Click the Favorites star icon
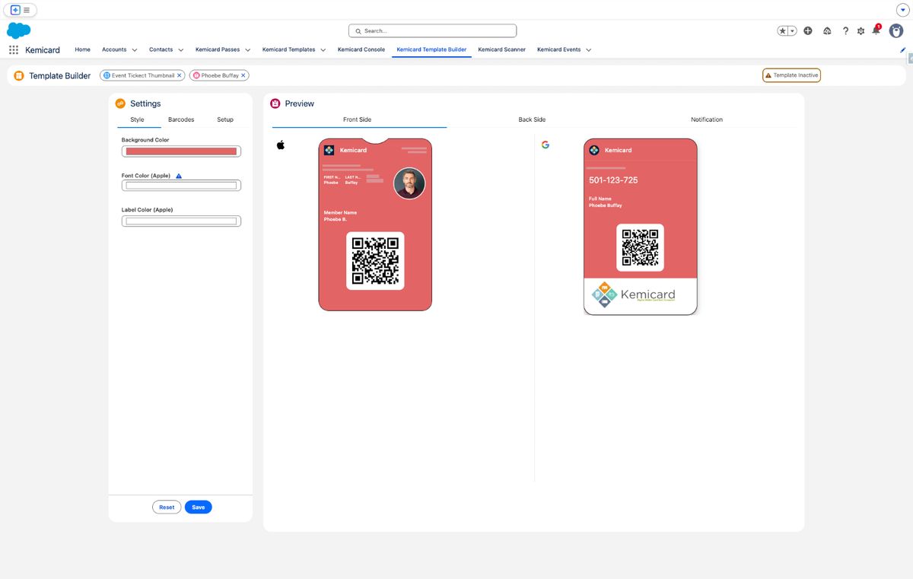Image resolution: width=913 pixels, height=579 pixels. [x=783, y=30]
